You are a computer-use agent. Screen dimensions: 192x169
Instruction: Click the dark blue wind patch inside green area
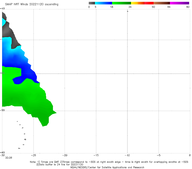pos(18,81)
